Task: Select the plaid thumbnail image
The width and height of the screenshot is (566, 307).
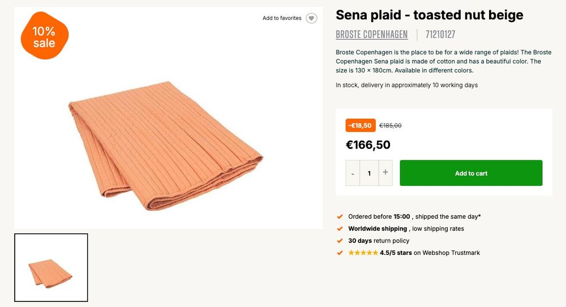Action: [x=51, y=267]
